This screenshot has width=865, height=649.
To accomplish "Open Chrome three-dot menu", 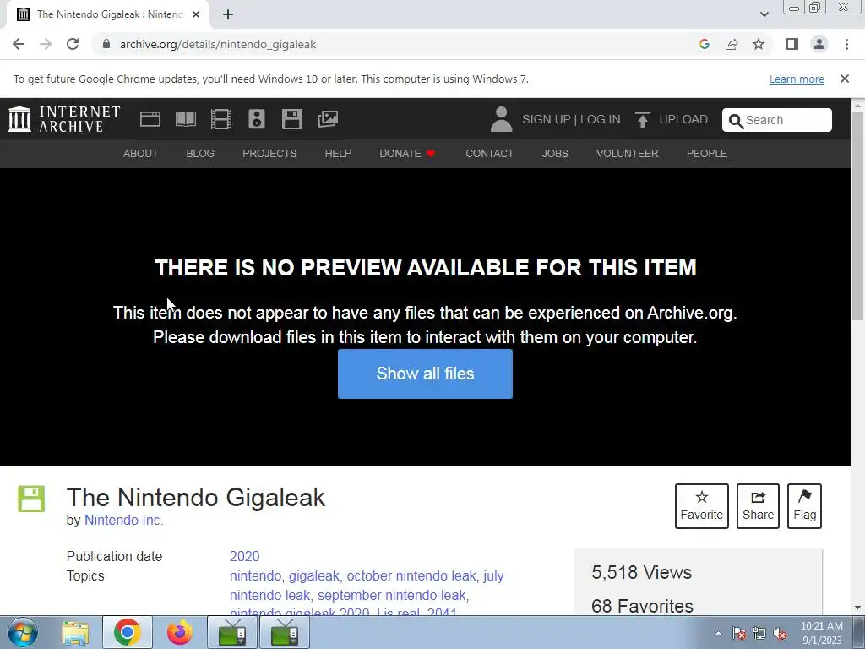I will (846, 44).
